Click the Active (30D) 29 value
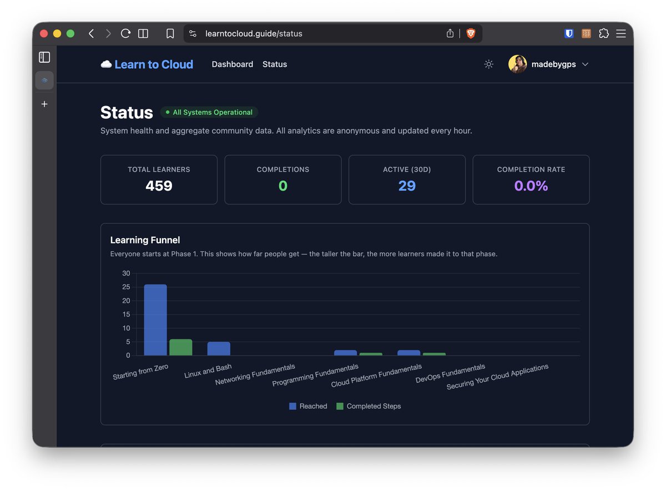Image resolution: width=666 pixels, height=490 pixels. tap(407, 186)
